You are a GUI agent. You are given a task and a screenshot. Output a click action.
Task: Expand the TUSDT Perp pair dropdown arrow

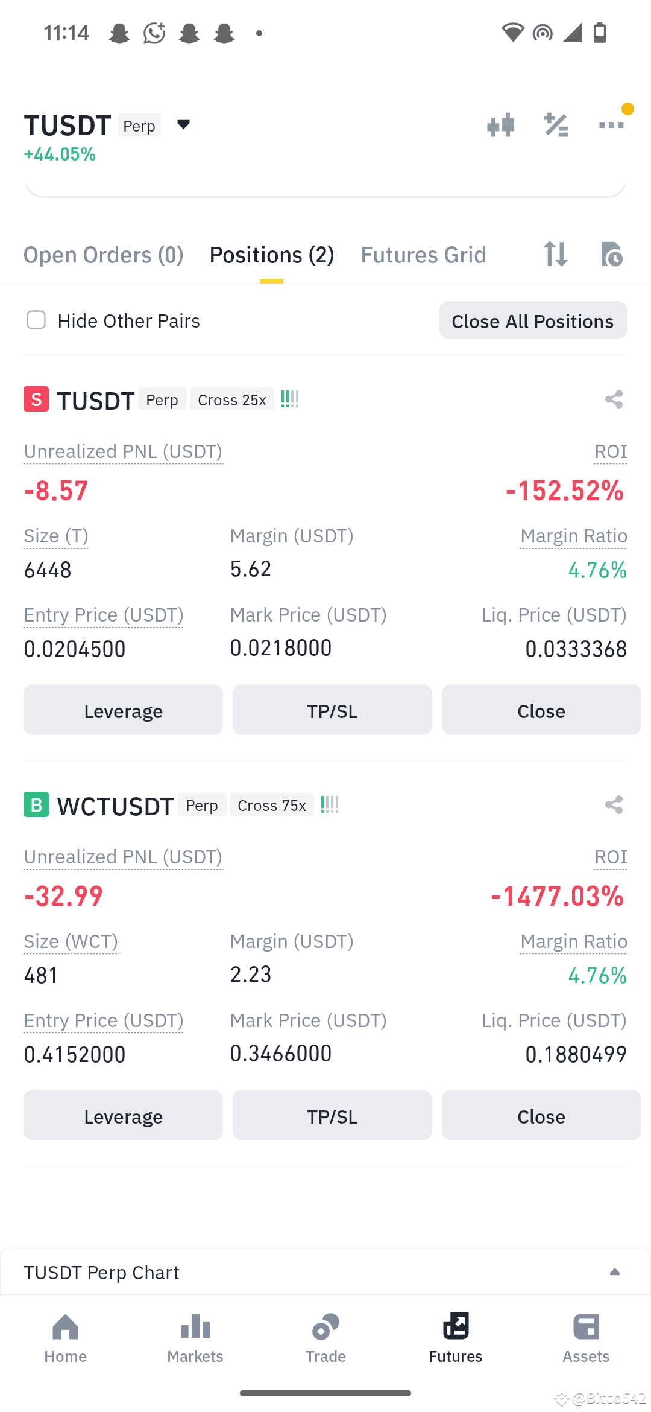click(x=183, y=125)
